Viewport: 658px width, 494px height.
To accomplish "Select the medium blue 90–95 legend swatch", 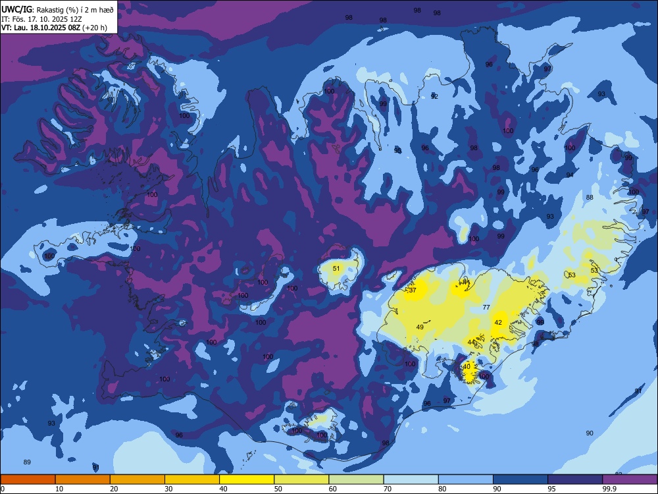I will coord(520,480).
